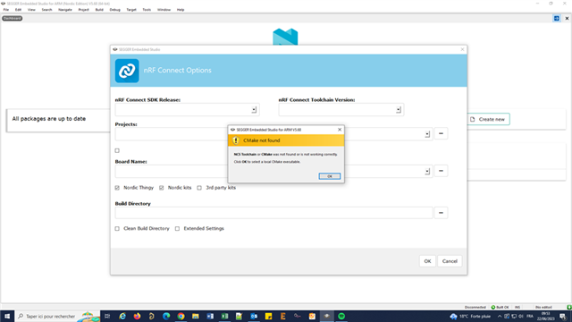Close the CMake not found warning dialog
572x322 pixels.
click(340, 130)
